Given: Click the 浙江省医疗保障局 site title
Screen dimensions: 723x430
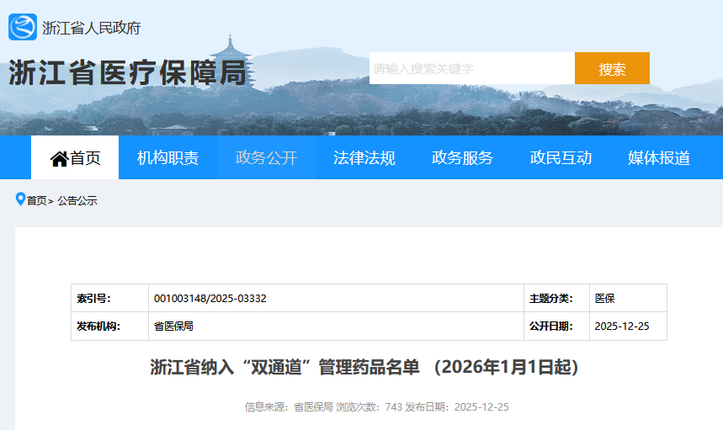Looking at the screenshot, I should click(128, 73).
